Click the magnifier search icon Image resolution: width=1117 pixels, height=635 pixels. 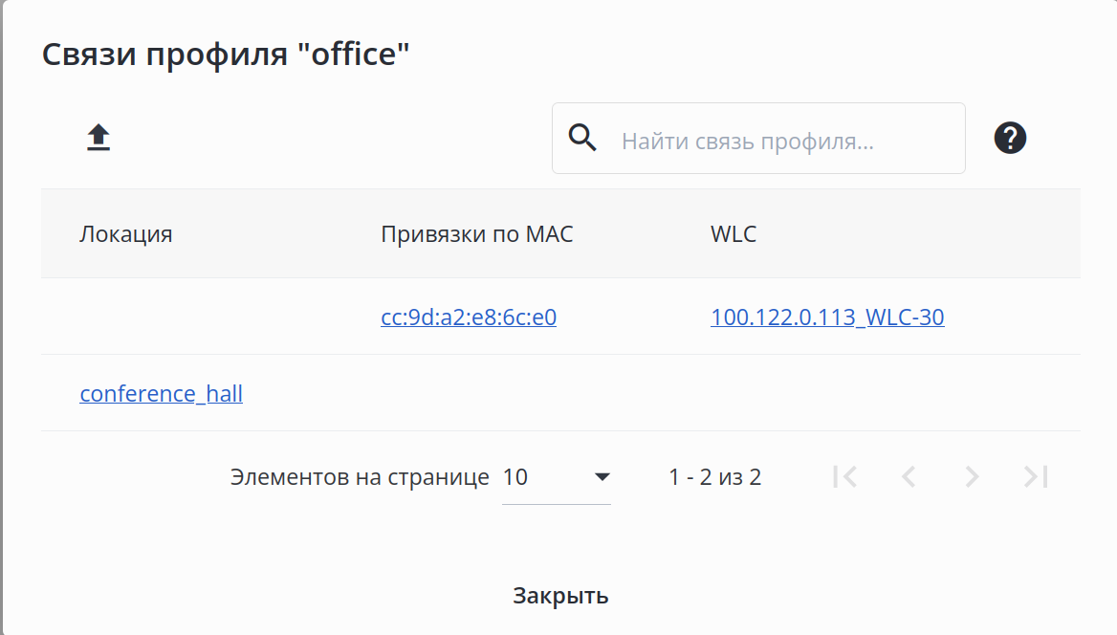582,139
